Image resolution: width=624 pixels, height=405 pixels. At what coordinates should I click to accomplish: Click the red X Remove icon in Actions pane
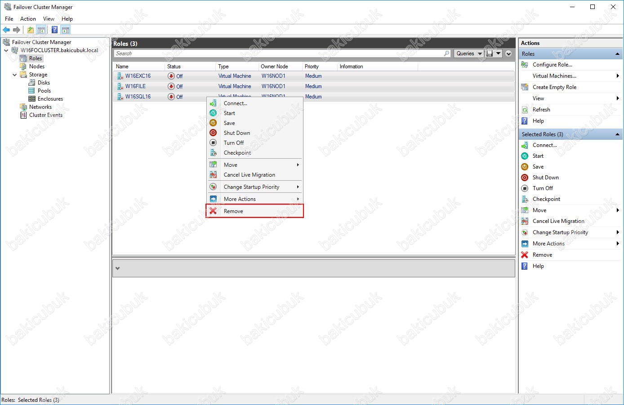[525, 255]
